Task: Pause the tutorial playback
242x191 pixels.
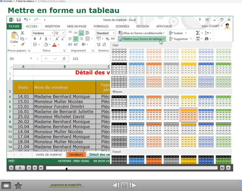Action: [x=20, y=168]
